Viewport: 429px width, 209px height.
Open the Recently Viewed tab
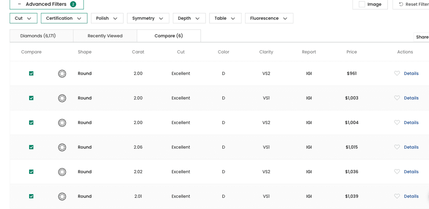click(105, 36)
